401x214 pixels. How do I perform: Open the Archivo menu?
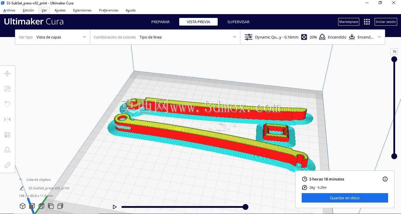tap(9, 10)
